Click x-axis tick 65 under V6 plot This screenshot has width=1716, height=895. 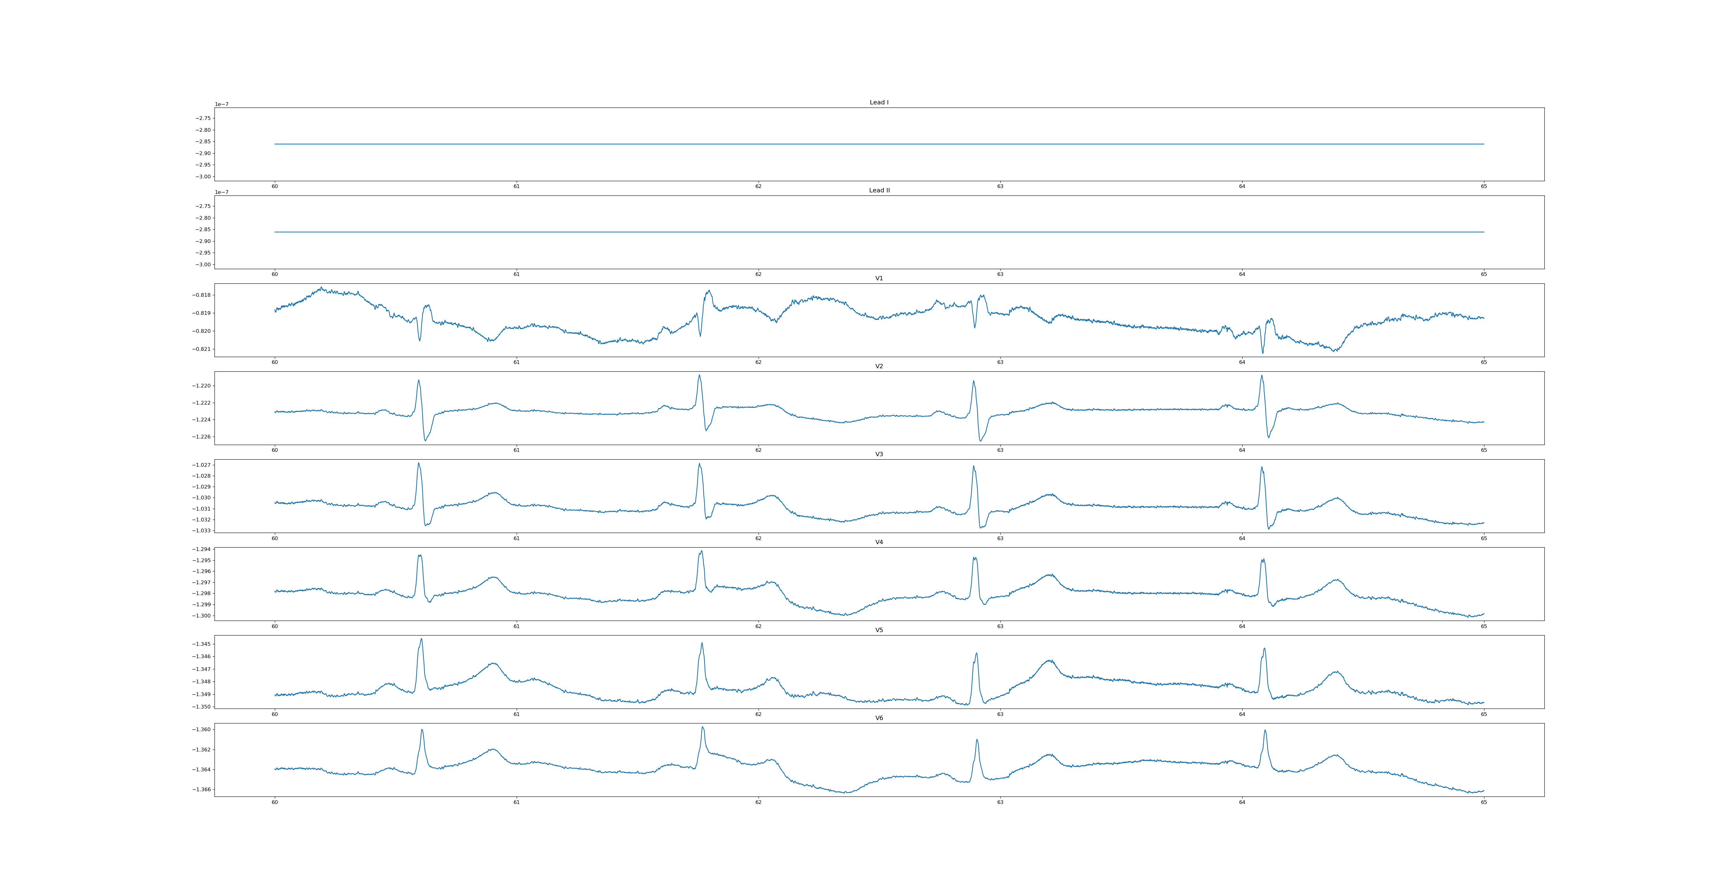click(x=1483, y=802)
